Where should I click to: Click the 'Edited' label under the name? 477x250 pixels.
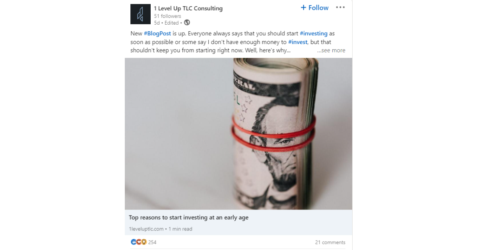point(172,23)
